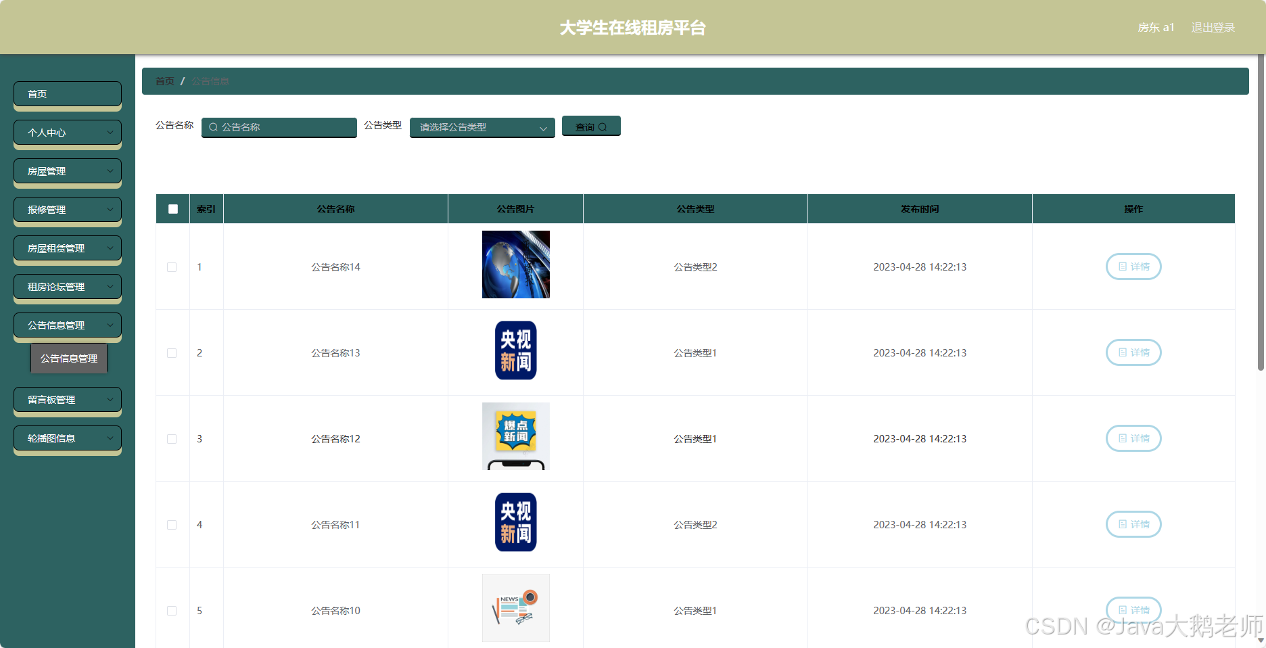Click 公告类型1 in the 公告名称13 row
Screen dimensions: 1266x648
pyautogui.click(x=696, y=353)
